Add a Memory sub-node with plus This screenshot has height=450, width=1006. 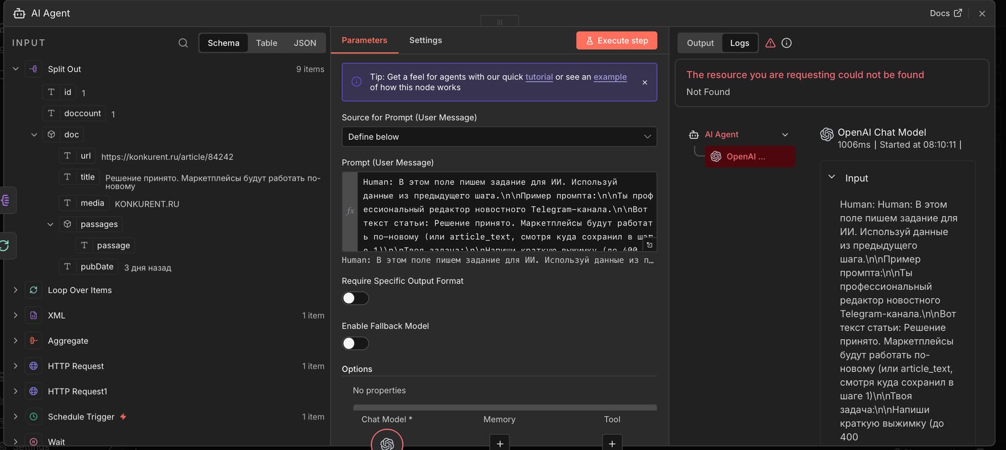499,443
